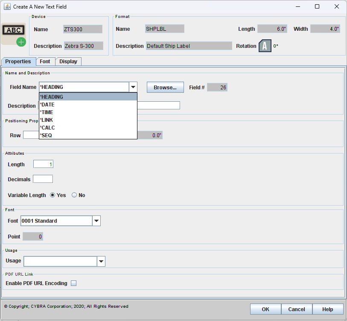Select Yes for Variable Length

(53, 195)
